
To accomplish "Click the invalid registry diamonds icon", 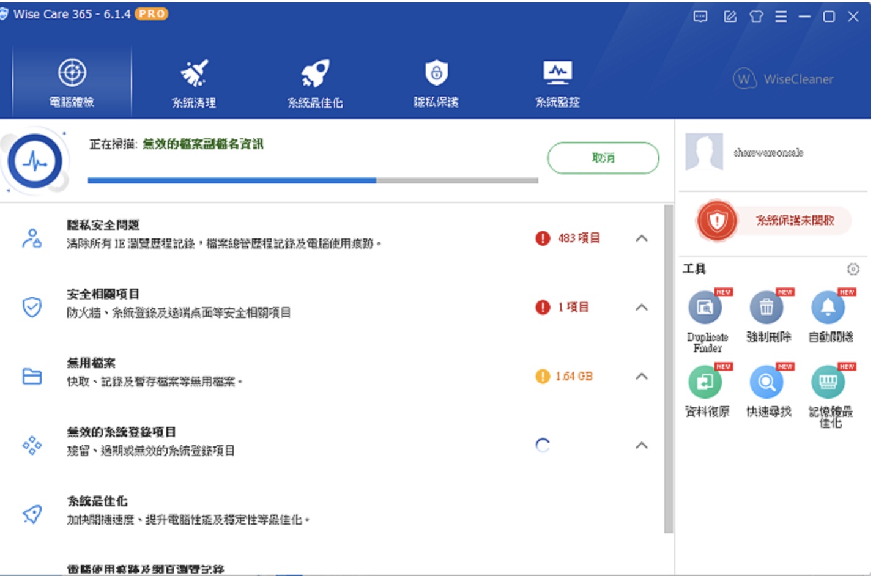I will tap(32, 445).
